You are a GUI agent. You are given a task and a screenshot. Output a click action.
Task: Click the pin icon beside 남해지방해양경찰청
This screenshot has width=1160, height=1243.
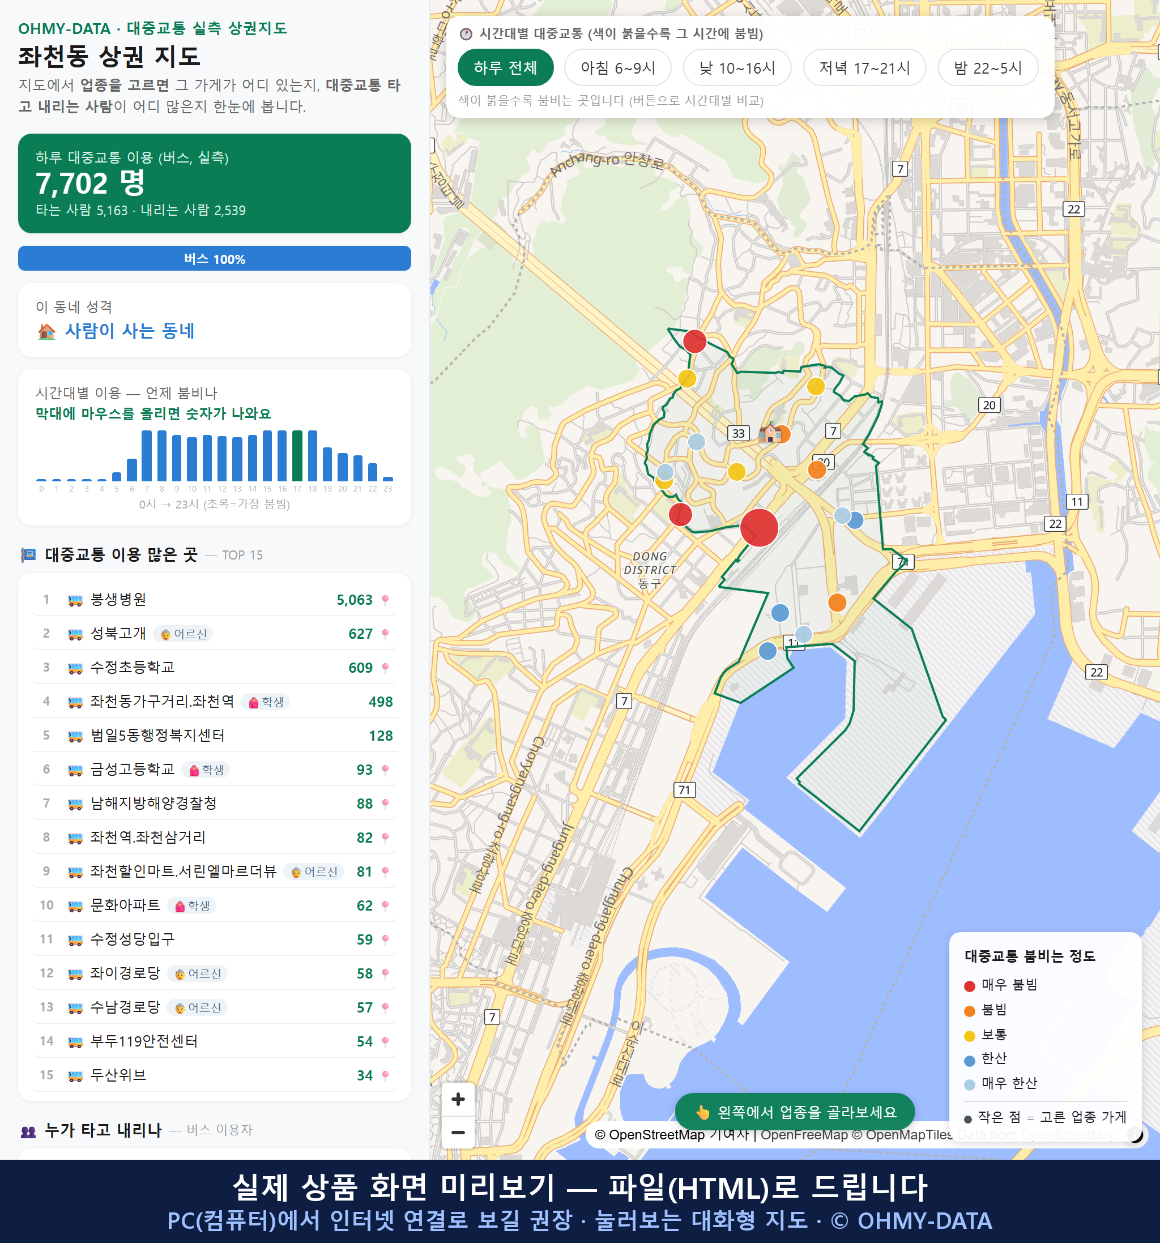click(x=385, y=804)
